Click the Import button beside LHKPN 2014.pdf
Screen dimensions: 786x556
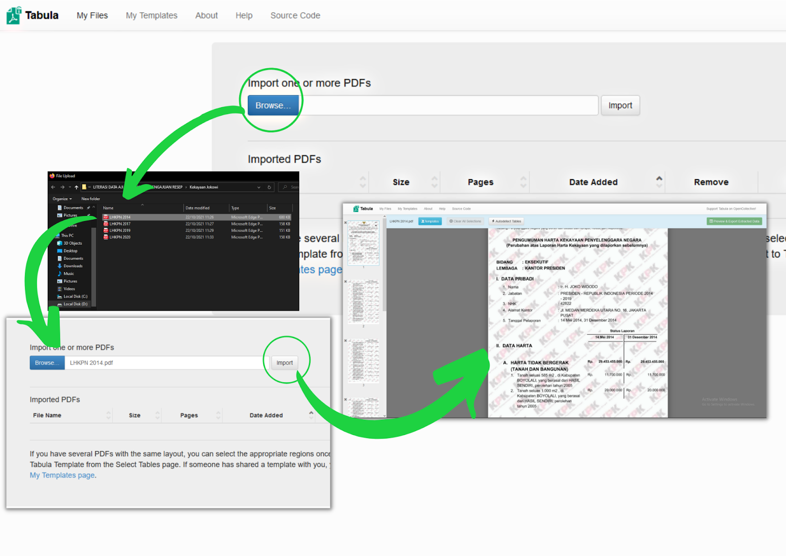point(284,363)
